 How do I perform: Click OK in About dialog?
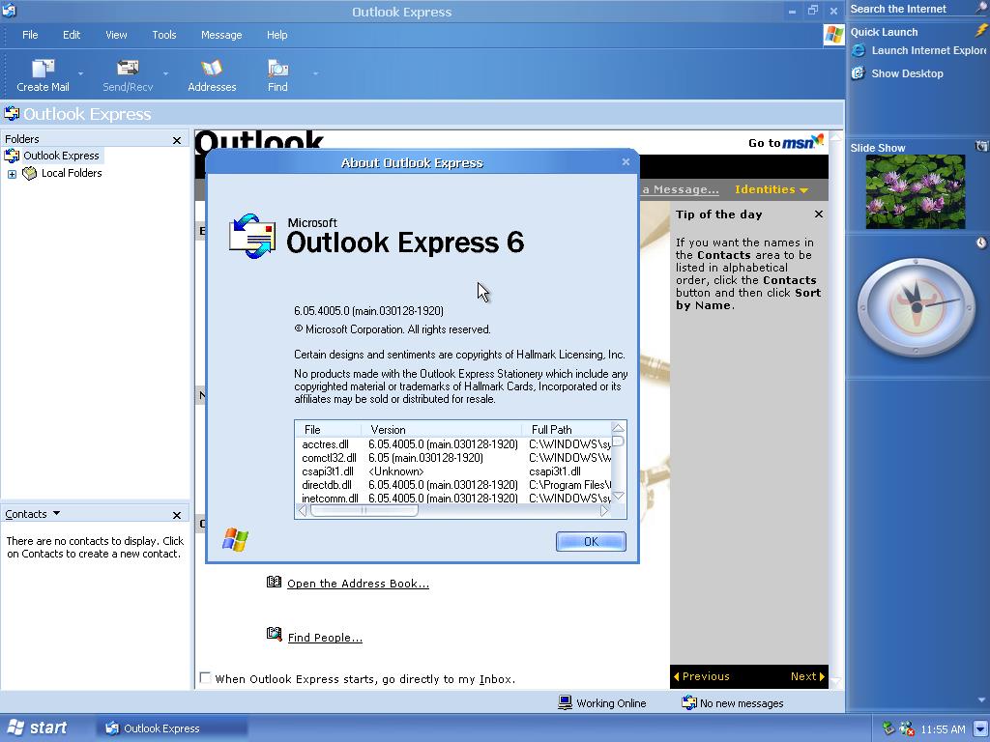click(591, 541)
